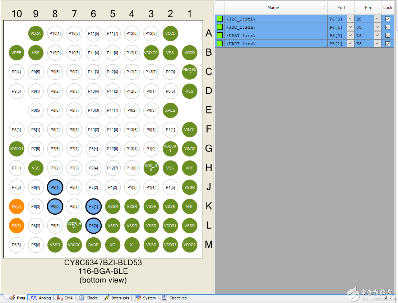Click orange pin P6[7]
This screenshot has height=303, width=398.
click(x=17, y=206)
